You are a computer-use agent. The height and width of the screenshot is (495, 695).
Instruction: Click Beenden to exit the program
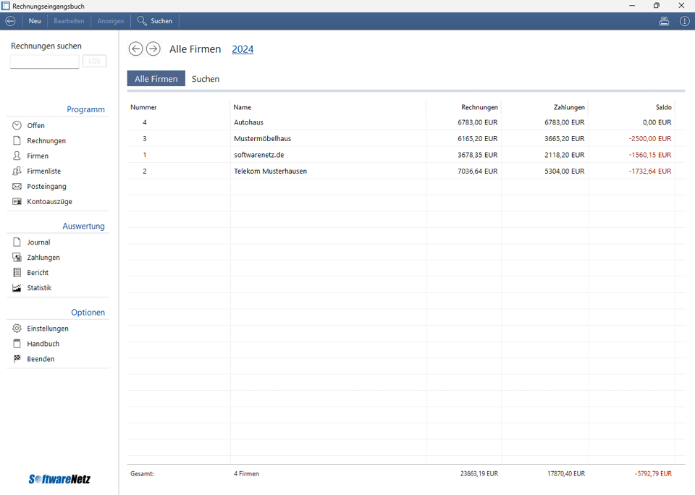41,359
